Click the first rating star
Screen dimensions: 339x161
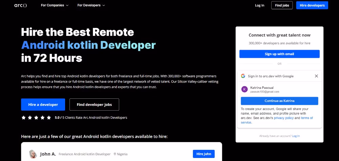[x=24, y=118]
